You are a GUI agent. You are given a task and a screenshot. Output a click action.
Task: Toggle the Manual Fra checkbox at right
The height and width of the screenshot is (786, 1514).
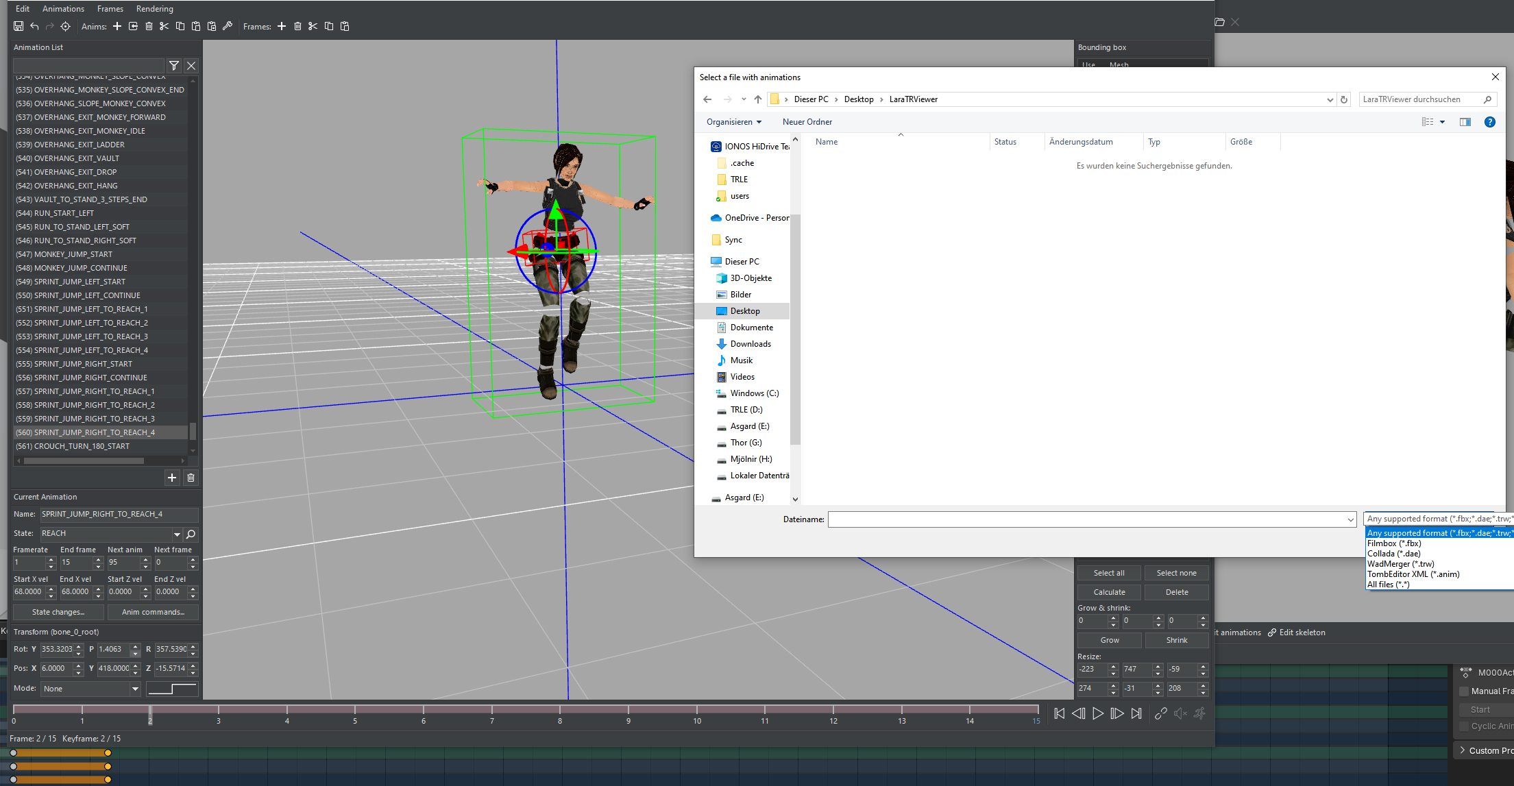coord(1464,691)
